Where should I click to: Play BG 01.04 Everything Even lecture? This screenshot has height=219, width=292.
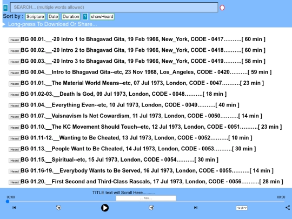[130, 105]
